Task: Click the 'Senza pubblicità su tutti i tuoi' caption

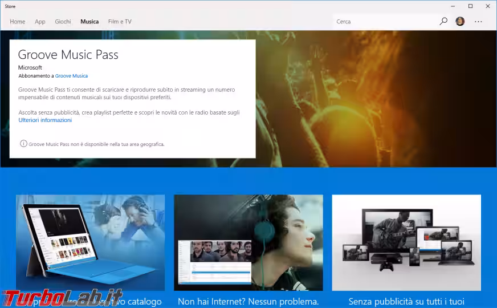Action: pyautogui.click(x=406, y=301)
